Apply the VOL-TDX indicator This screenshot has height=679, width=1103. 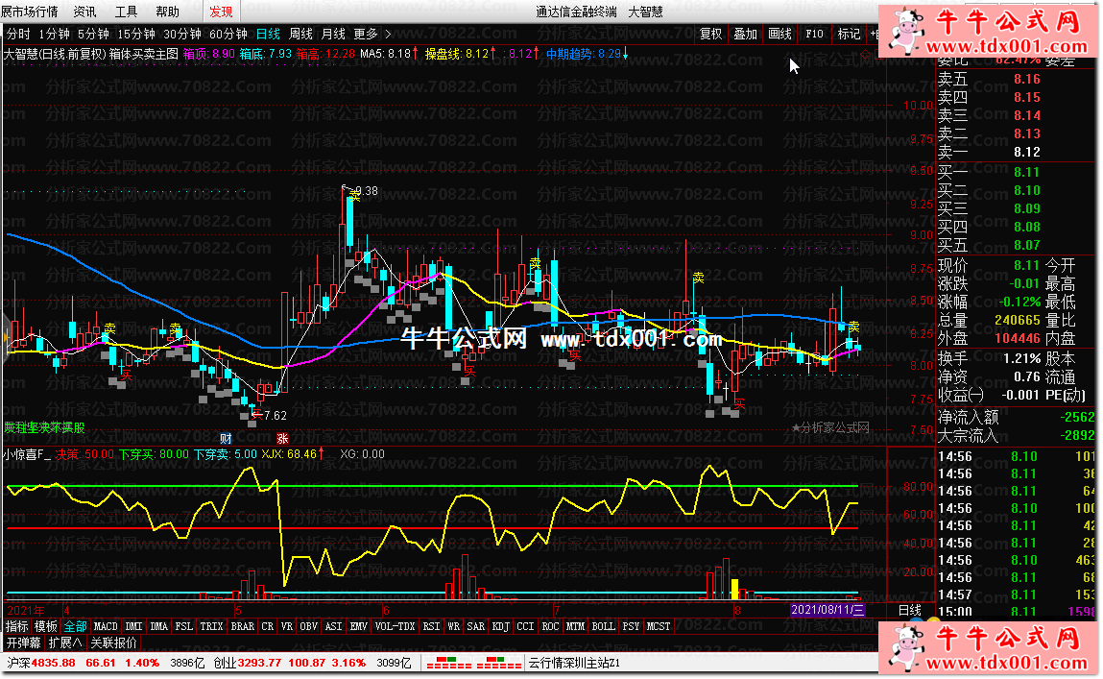click(395, 626)
